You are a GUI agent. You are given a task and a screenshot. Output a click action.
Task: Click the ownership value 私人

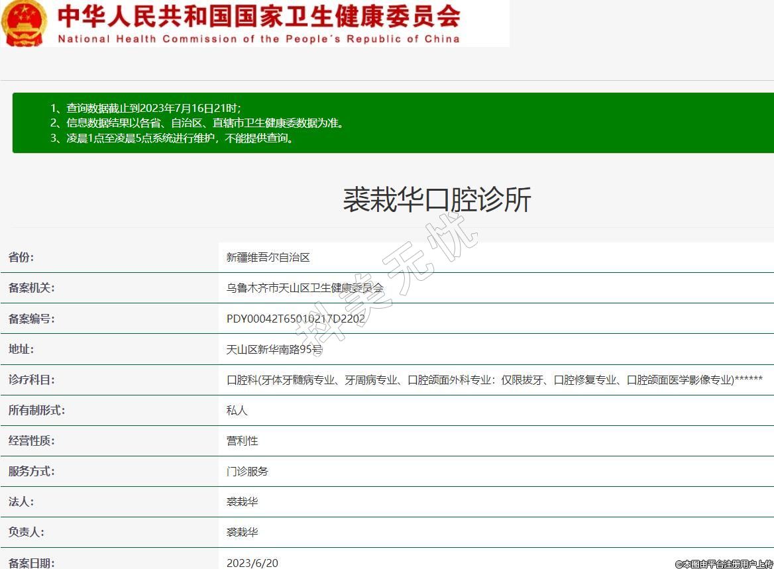tap(237, 411)
